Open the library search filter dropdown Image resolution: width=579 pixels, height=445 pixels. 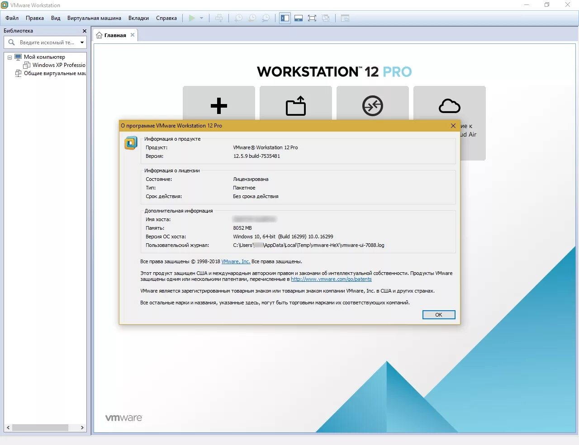82,43
